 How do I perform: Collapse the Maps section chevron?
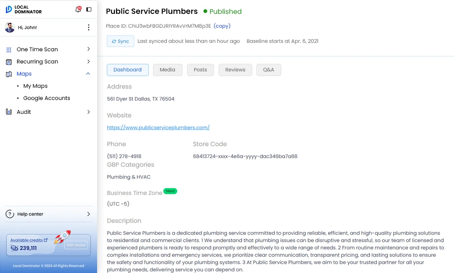click(88, 74)
